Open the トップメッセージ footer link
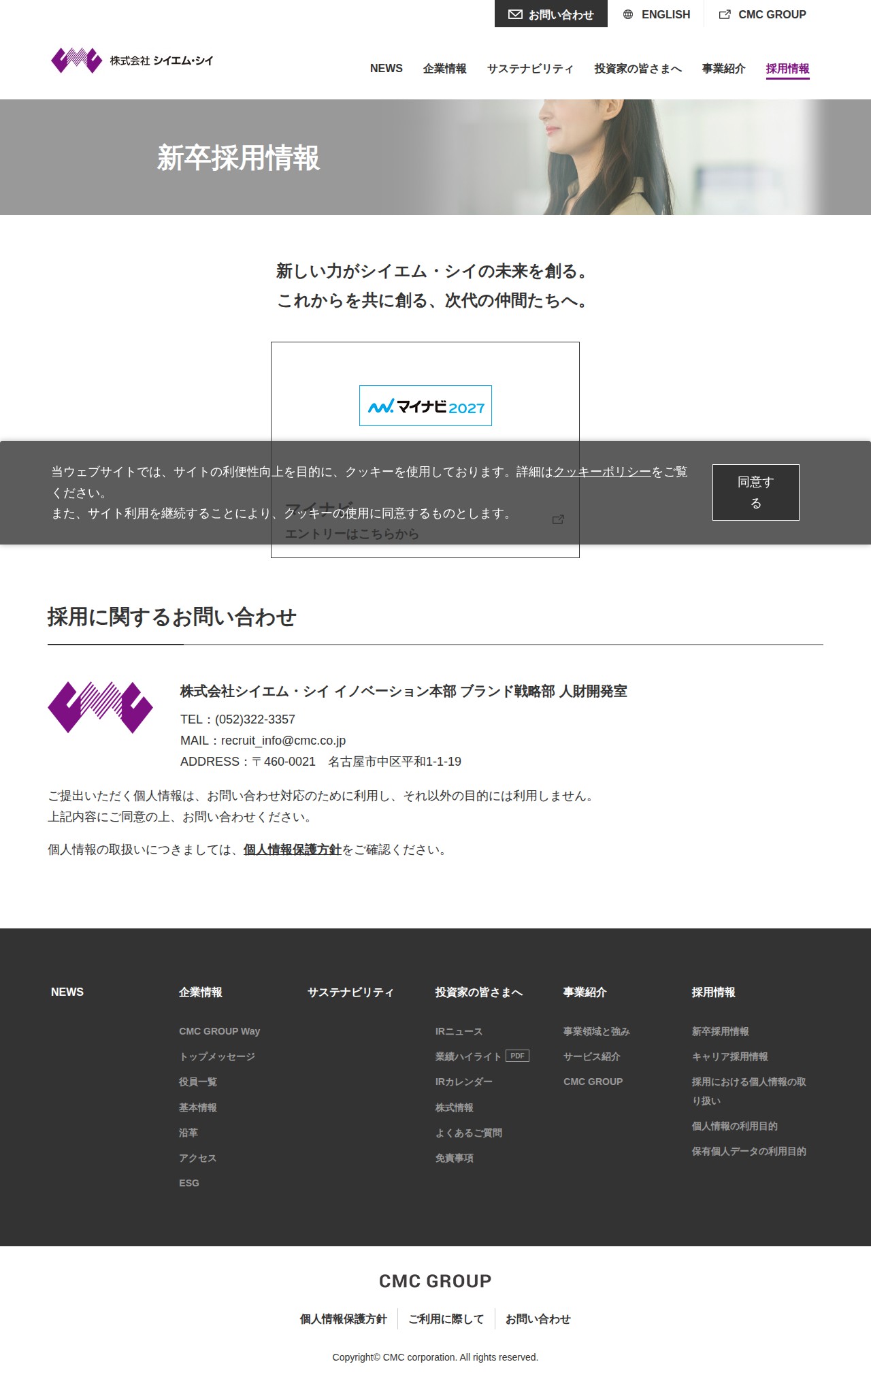871x1379 pixels. [217, 1056]
